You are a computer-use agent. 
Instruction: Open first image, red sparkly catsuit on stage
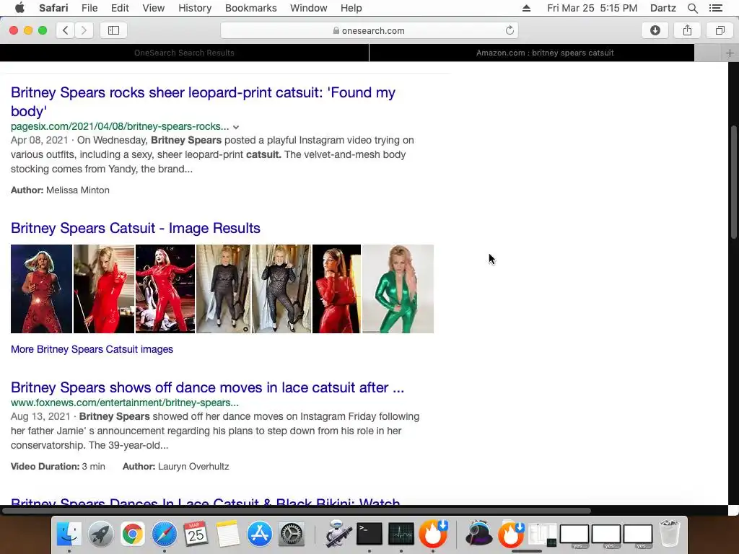pyautogui.click(x=41, y=289)
